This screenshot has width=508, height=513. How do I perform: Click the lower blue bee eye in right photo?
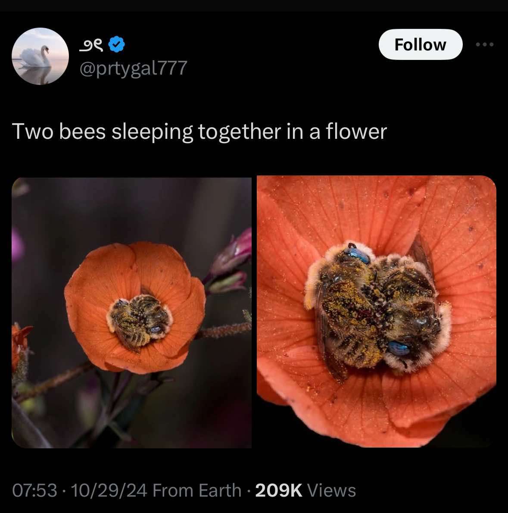pyautogui.click(x=398, y=348)
